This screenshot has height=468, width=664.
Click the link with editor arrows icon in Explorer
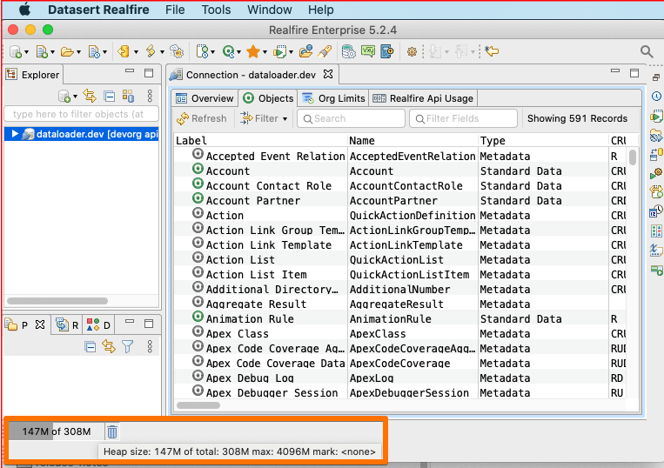click(90, 96)
